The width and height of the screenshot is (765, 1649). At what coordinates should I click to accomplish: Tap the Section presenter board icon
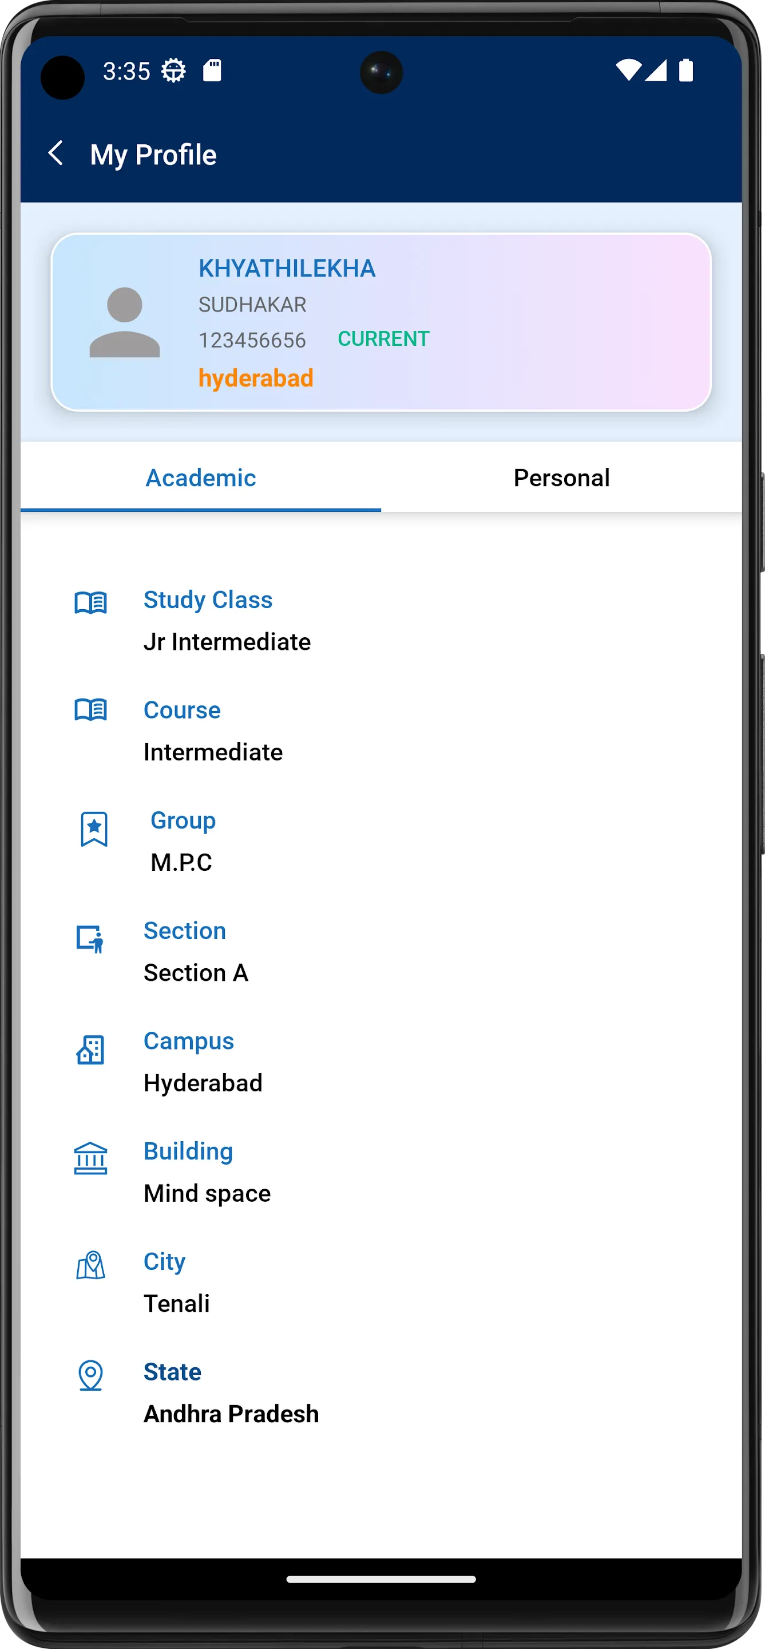point(90,939)
